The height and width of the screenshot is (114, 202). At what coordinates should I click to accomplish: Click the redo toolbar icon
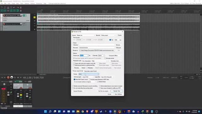18,8
